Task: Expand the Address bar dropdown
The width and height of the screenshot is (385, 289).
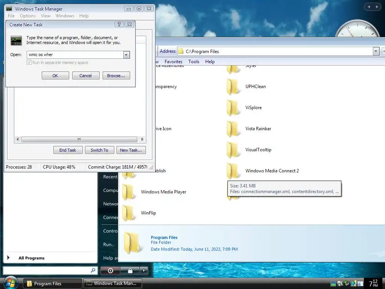Action: click(376, 51)
